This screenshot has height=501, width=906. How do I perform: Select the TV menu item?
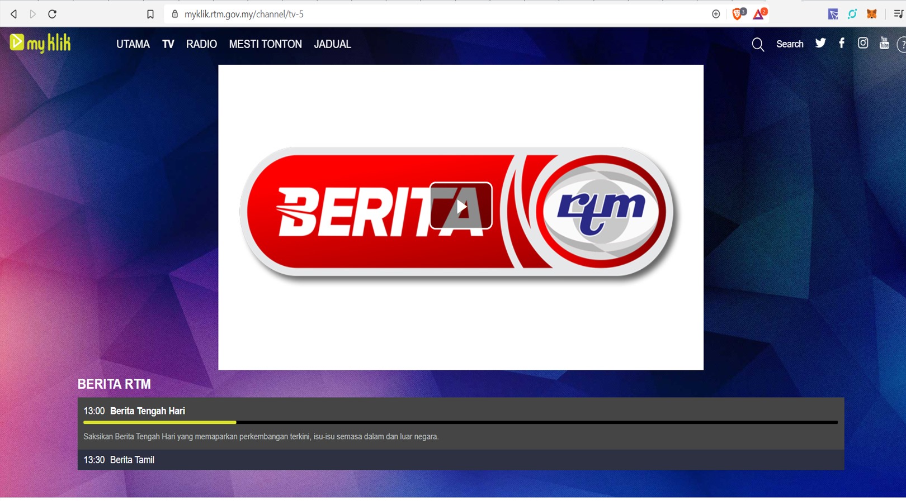[x=168, y=44]
